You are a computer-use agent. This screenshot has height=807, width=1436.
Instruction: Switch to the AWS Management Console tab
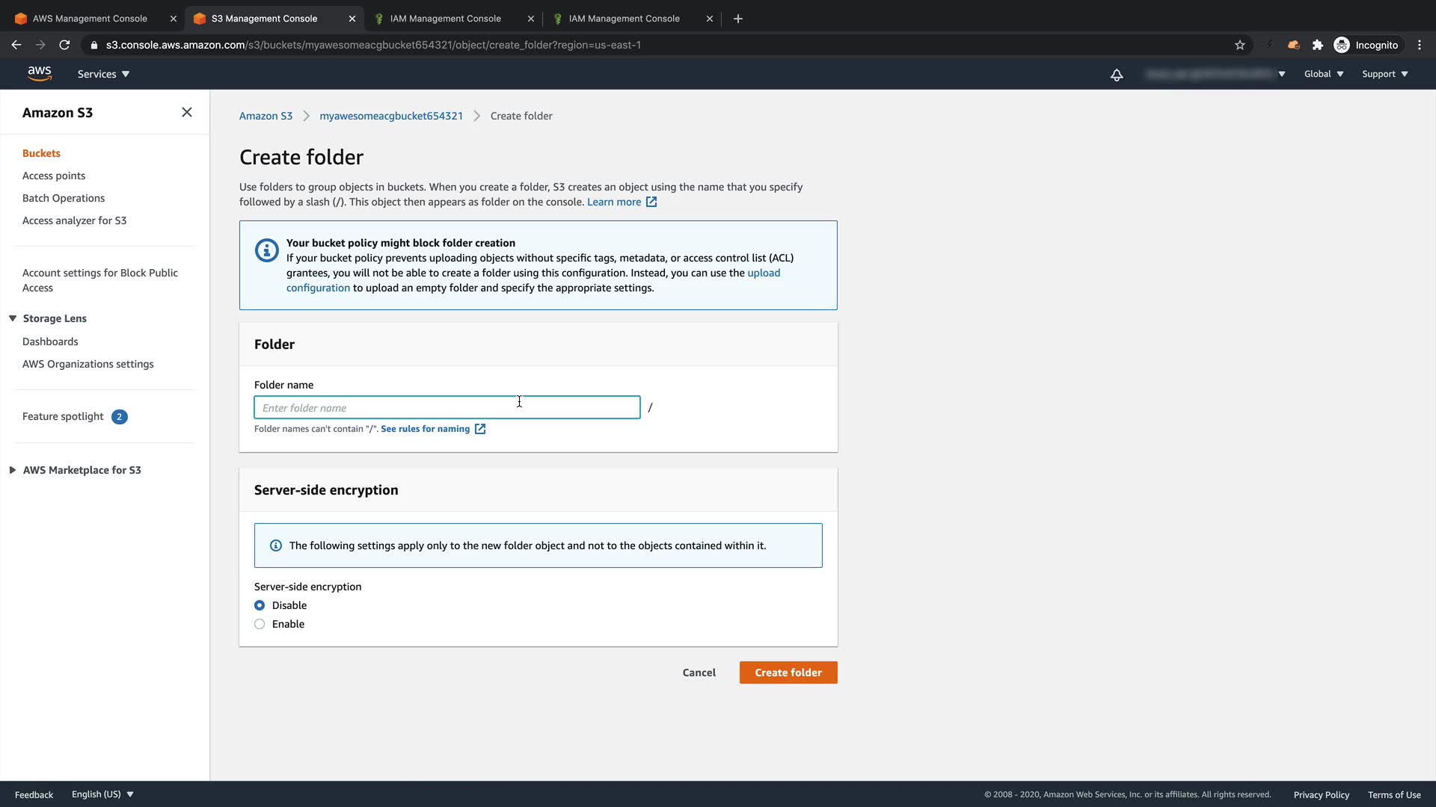click(90, 19)
